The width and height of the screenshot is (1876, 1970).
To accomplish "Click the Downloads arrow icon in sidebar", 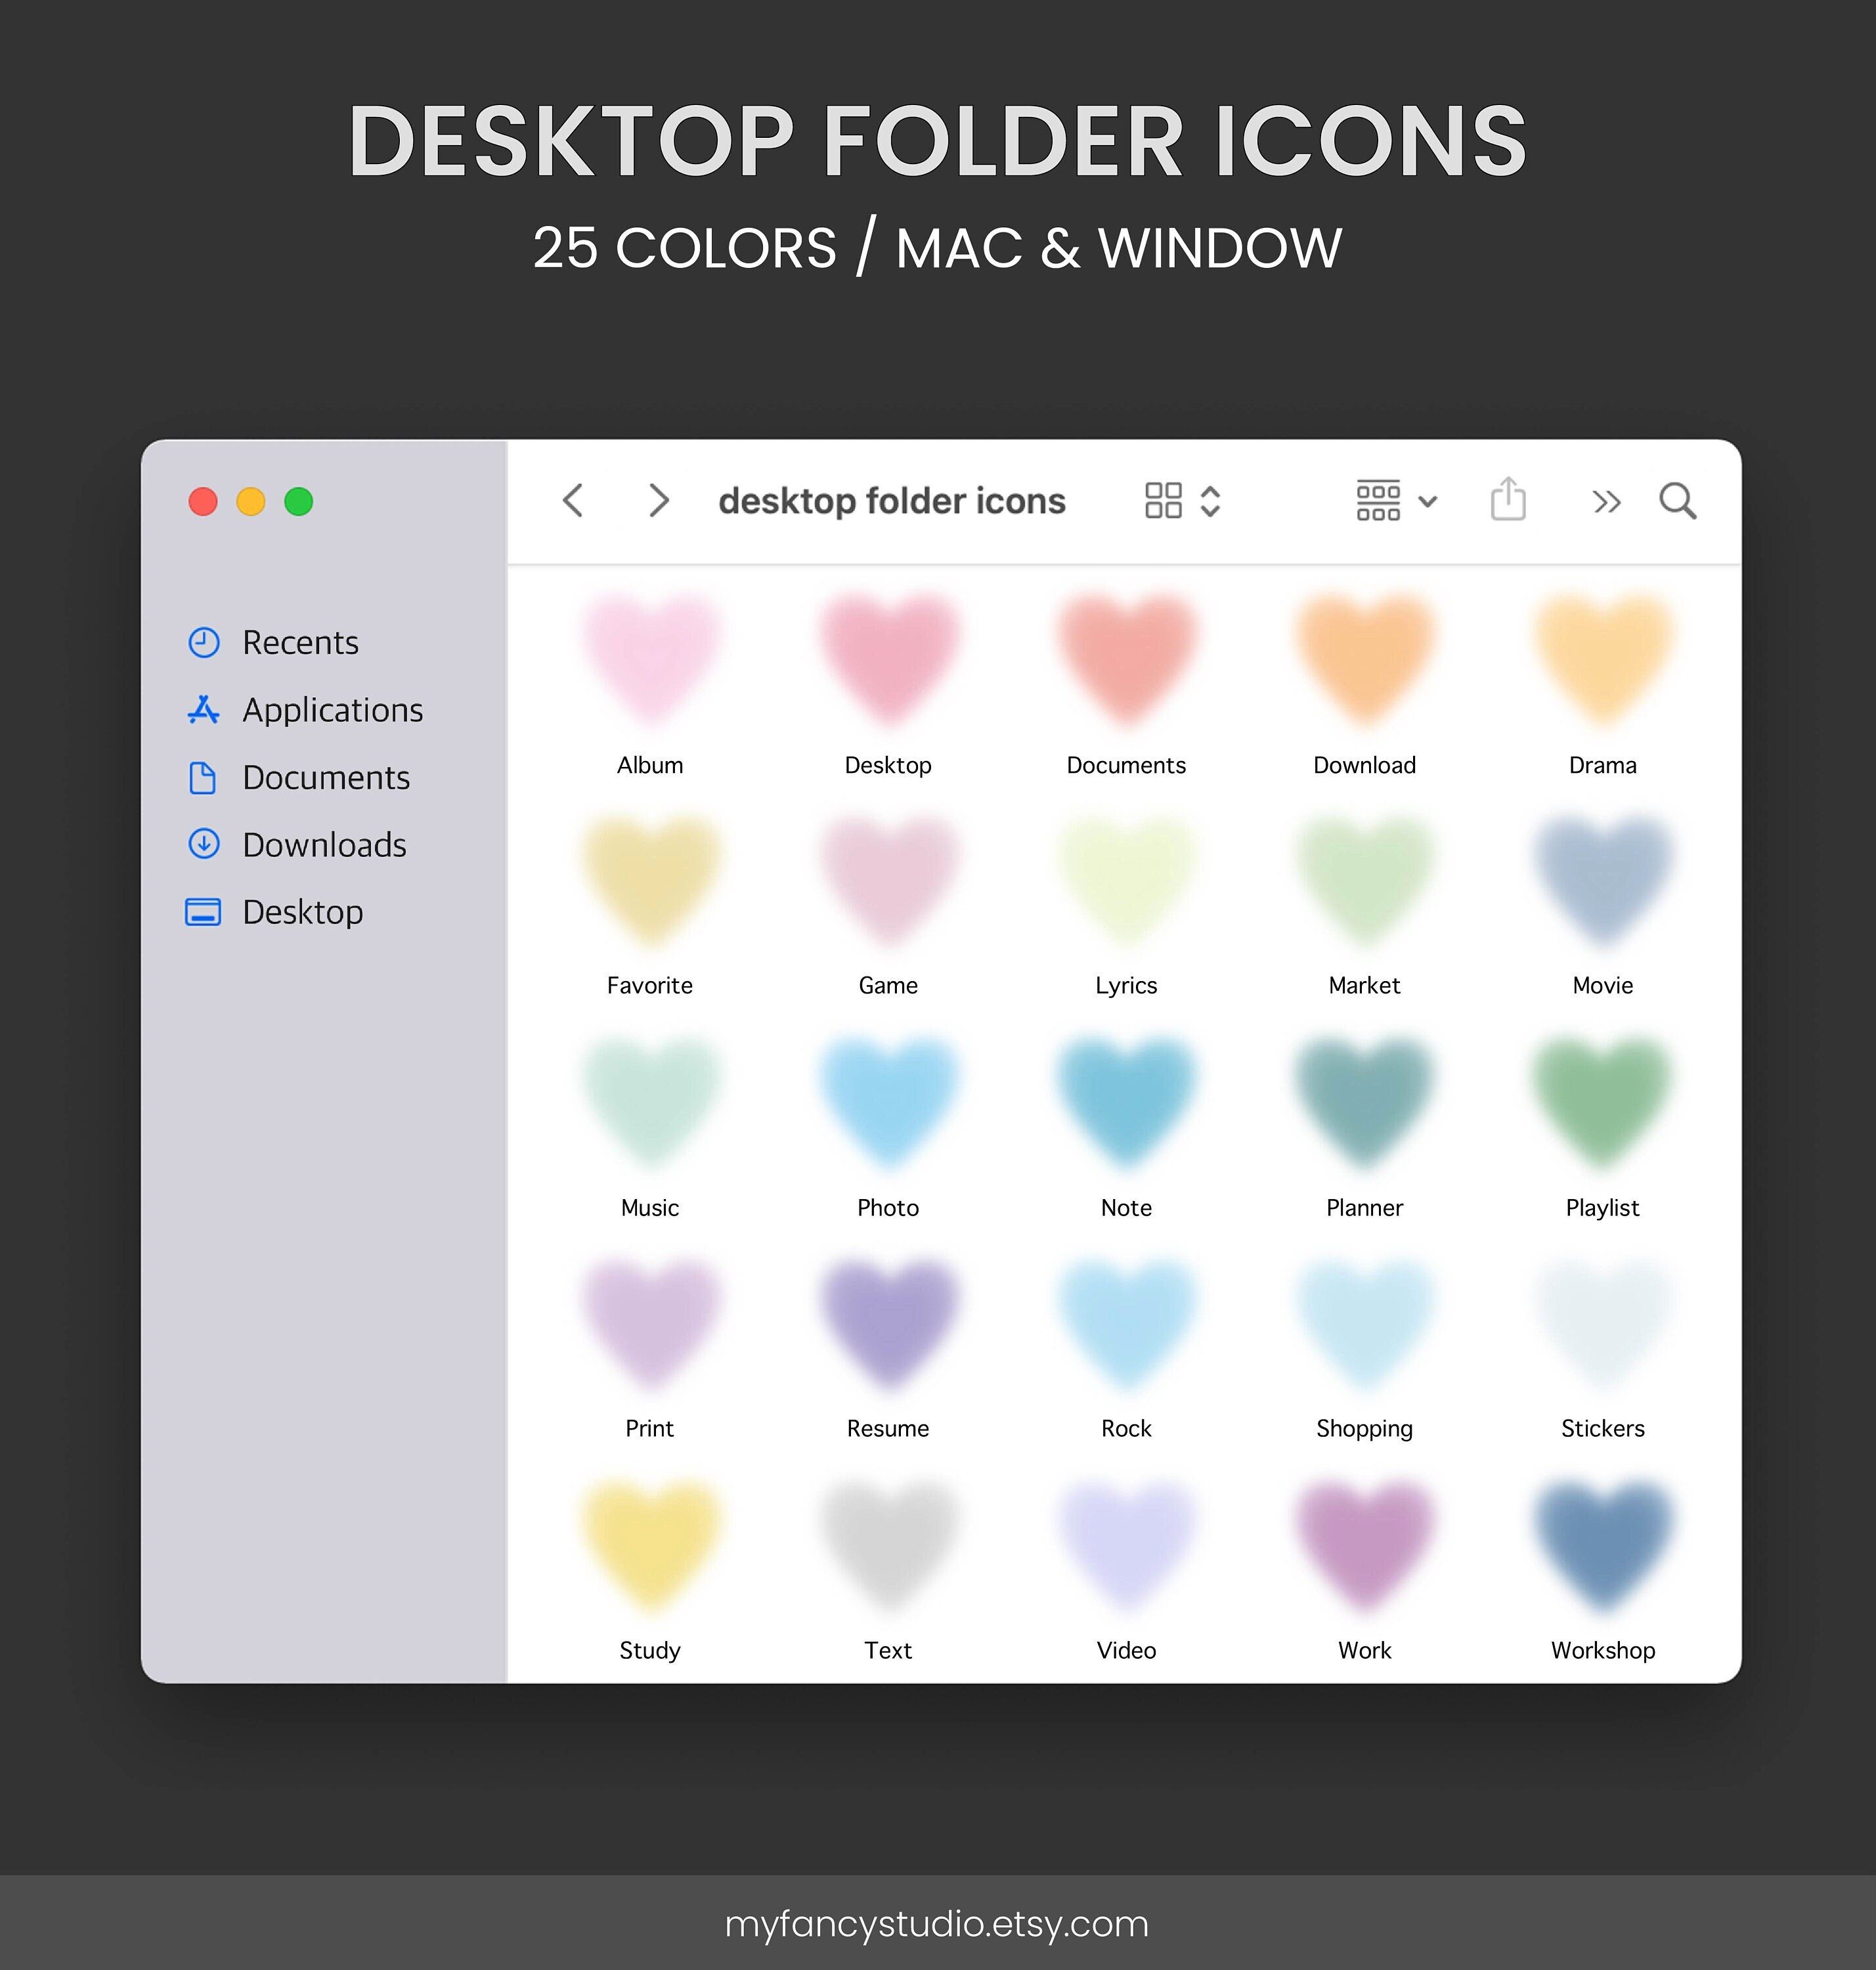I will coord(204,845).
